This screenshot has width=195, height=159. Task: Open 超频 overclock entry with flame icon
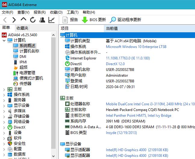coord(20,68)
